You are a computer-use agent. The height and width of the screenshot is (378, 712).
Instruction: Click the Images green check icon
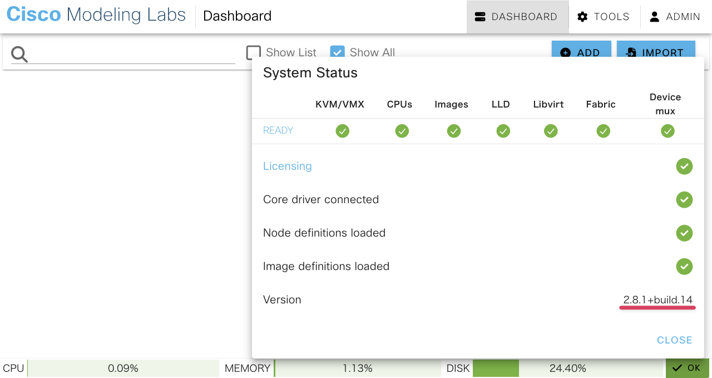pyautogui.click(x=453, y=131)
